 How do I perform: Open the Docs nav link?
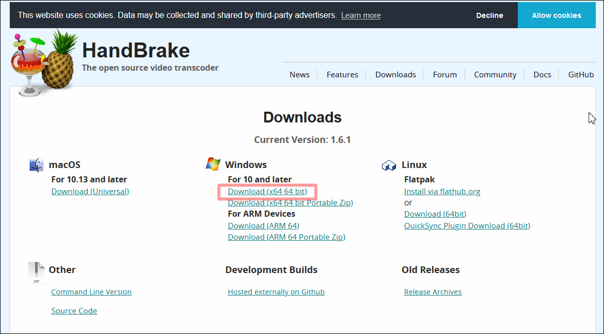tap(542, 75)
